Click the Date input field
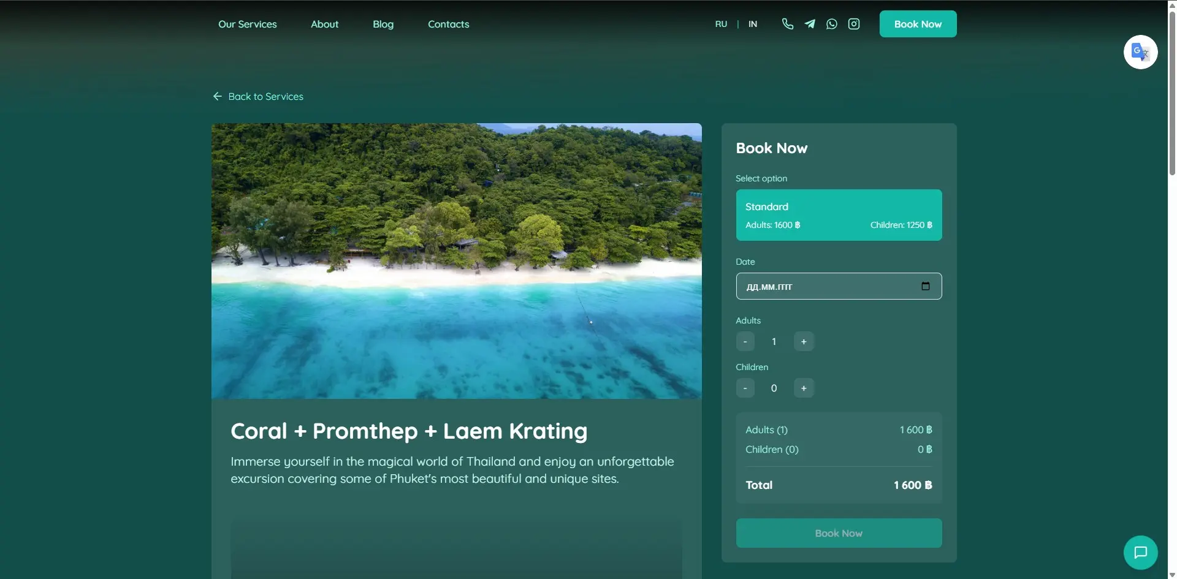This screenshot has height=579, width=1177. point(839,286)
